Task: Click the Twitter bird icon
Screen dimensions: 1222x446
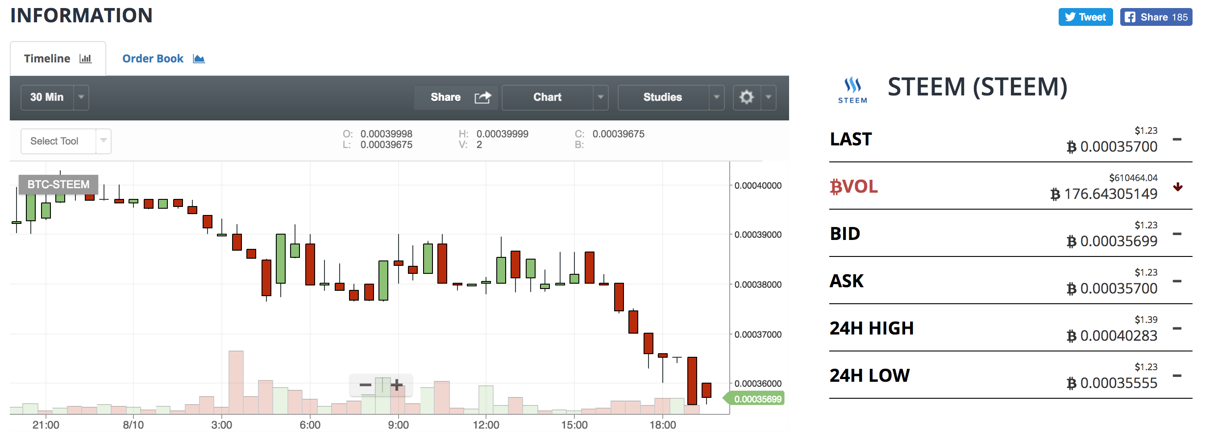Action: (1070, 17)
